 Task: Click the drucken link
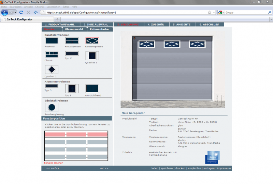click(x=180, y=168)
